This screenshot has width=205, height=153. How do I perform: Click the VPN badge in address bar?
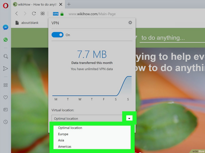click(x=56, y=14)
